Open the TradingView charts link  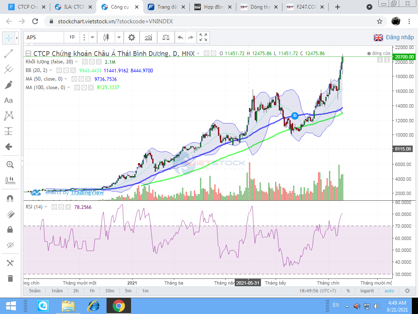[x=87, y=193]
